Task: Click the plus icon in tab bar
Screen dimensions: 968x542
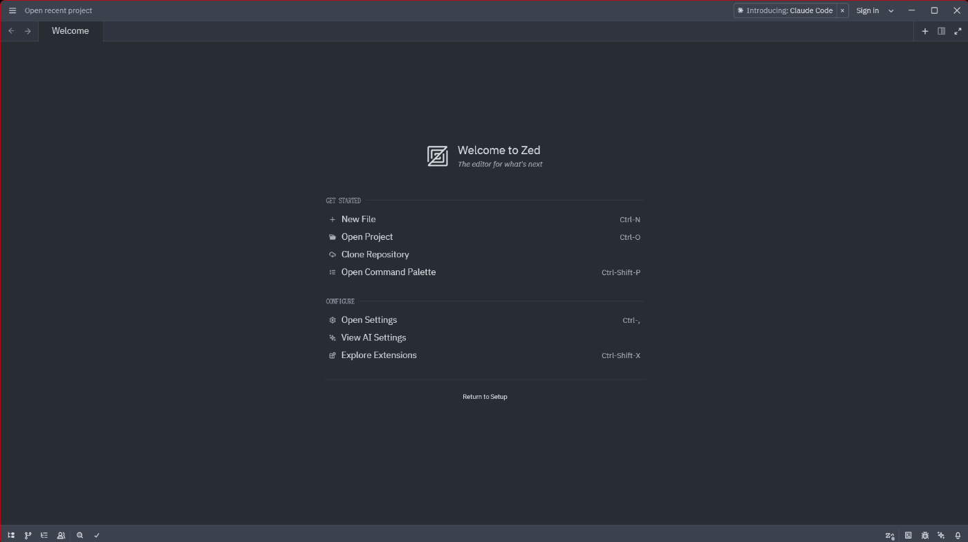Action: [x=925, y=31]
